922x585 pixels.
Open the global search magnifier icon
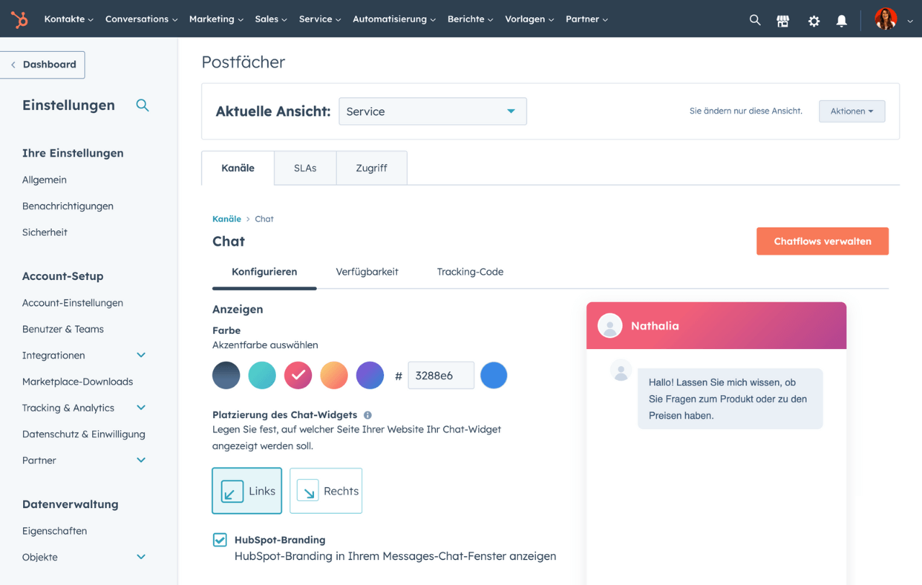pos(755,20)
